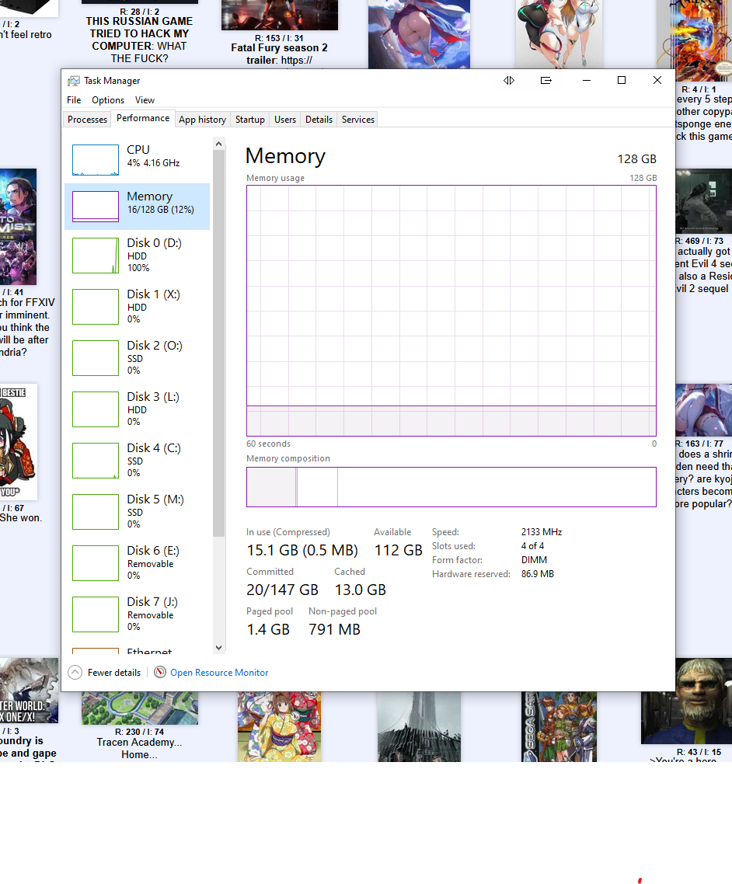The width and height of the screenshot is (732, 884).
Task: Select the Disk 1 (X:) mini graph
Action: pyautogui.click(x=96, y=307)
